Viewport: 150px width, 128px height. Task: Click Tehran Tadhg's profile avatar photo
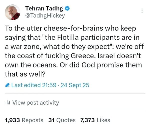(x=12, y=12)
